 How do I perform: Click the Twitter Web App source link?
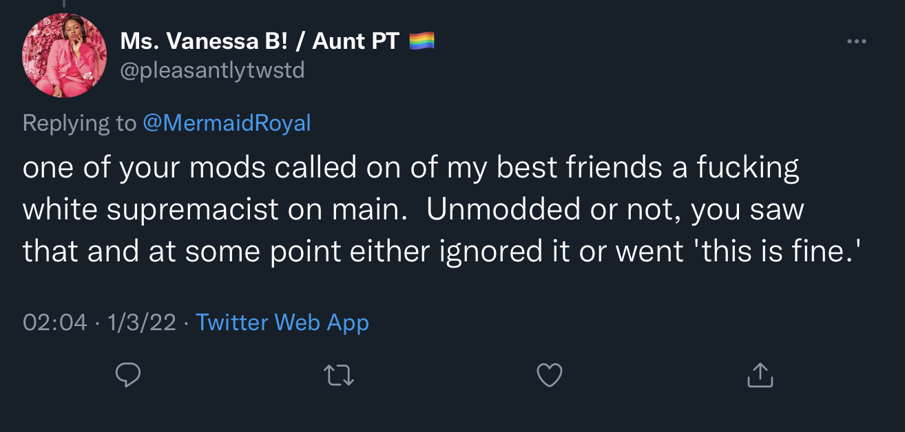point(282,323)
